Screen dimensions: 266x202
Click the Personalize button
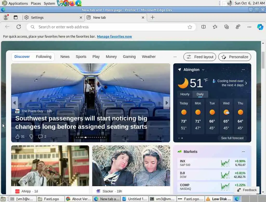(x=235, y=57)
